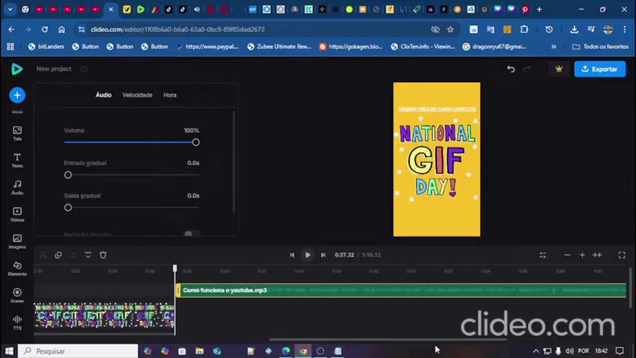
Task: Open the TTS text-to-speech tool
Action: point(17,322)
